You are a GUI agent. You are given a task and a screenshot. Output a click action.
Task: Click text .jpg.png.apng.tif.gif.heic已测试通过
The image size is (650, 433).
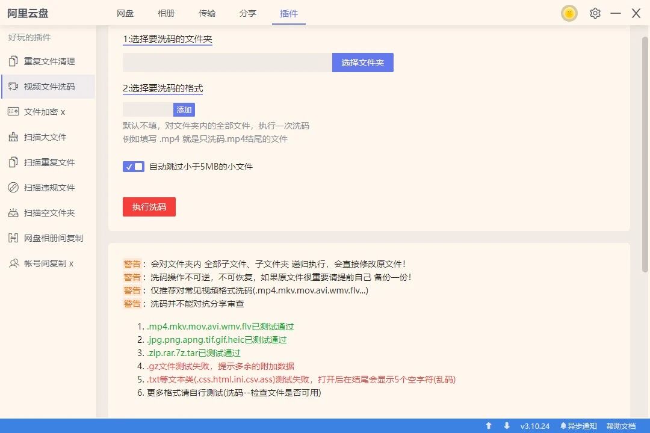[217, 340]
